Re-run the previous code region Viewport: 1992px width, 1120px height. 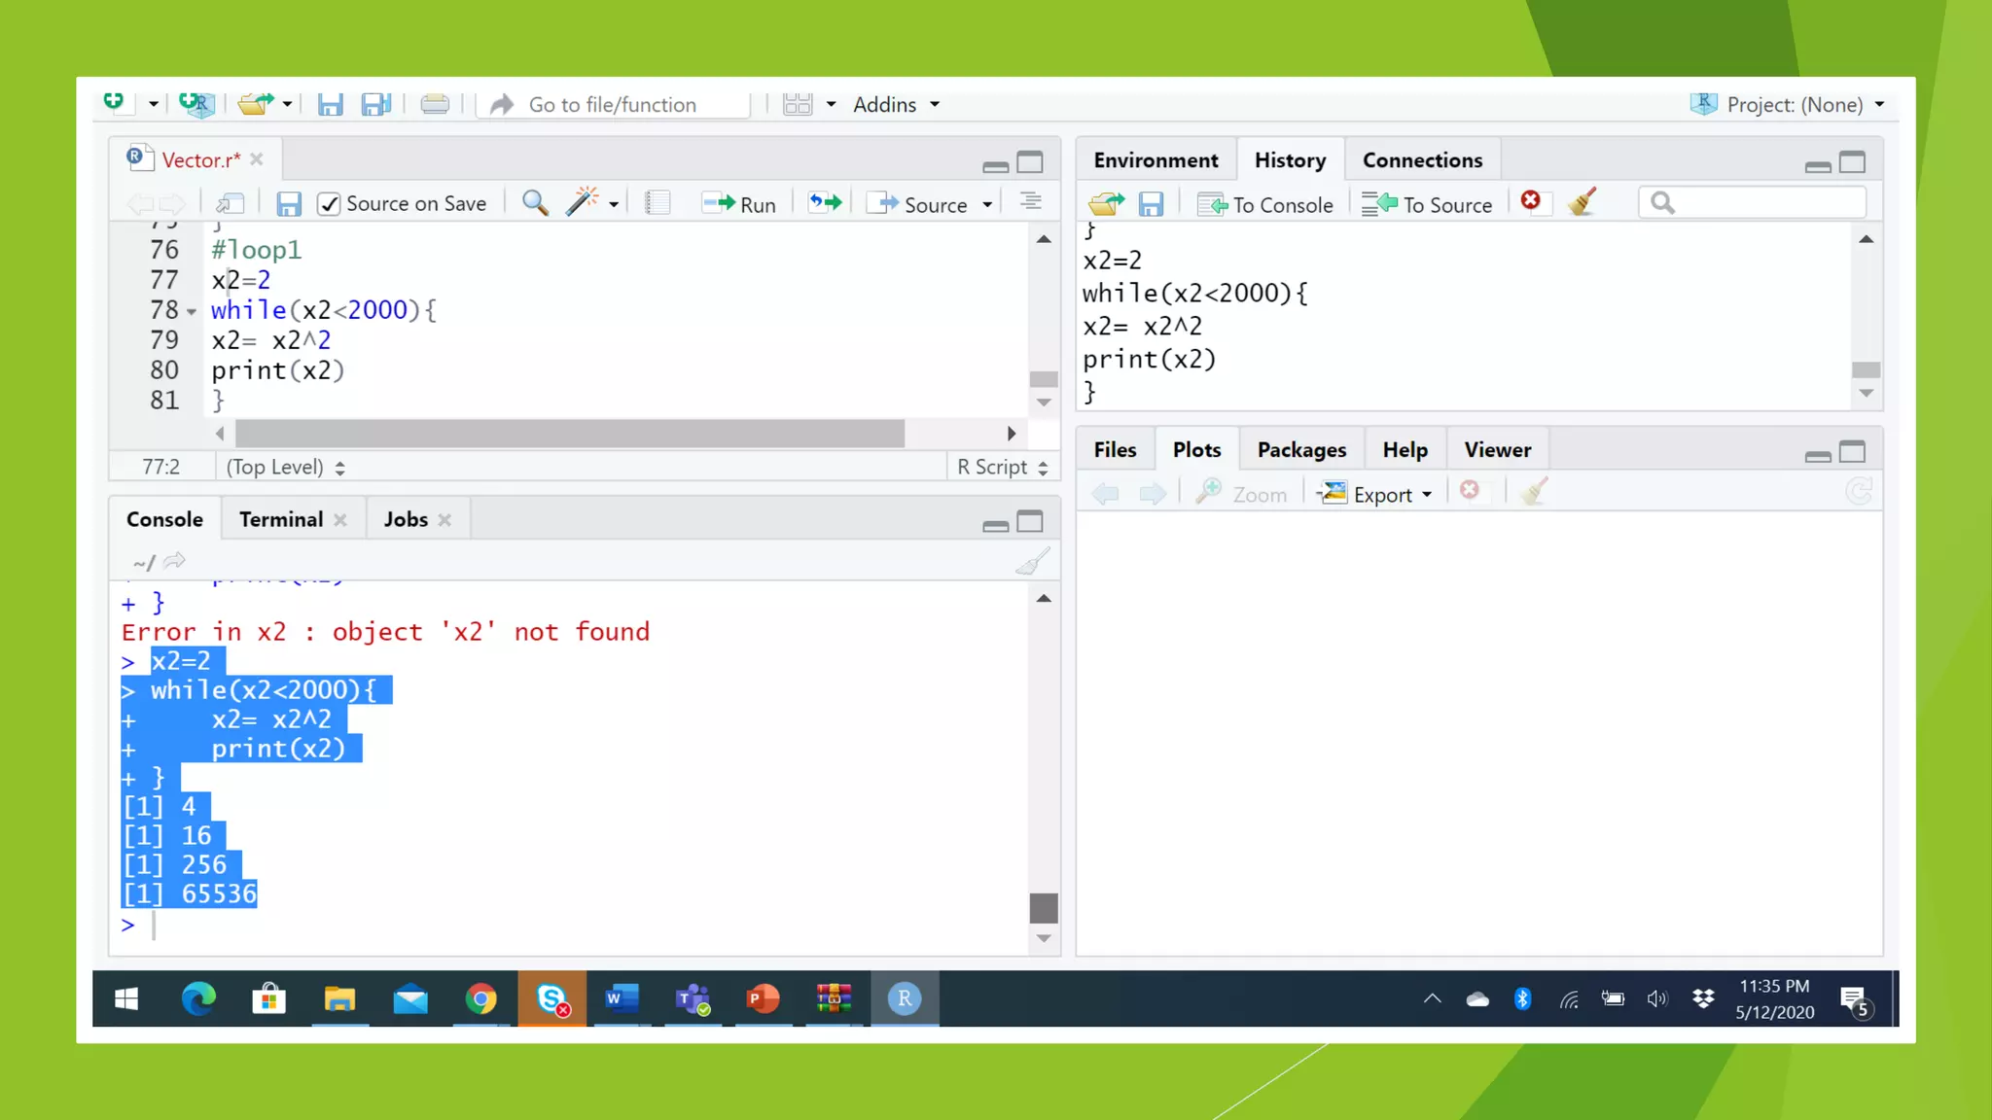825,203
